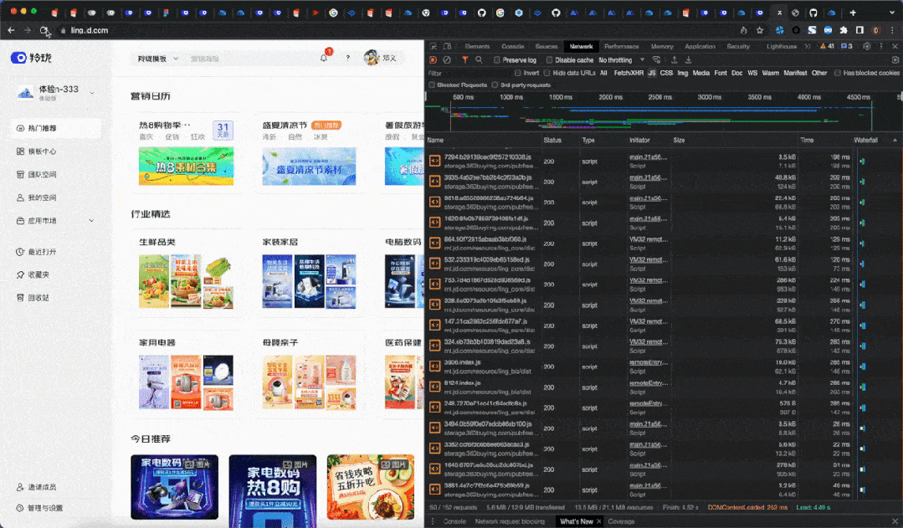Click the share icon in the address bar
The height and width of the screenshot is (528, 903).
coord(743,30)
